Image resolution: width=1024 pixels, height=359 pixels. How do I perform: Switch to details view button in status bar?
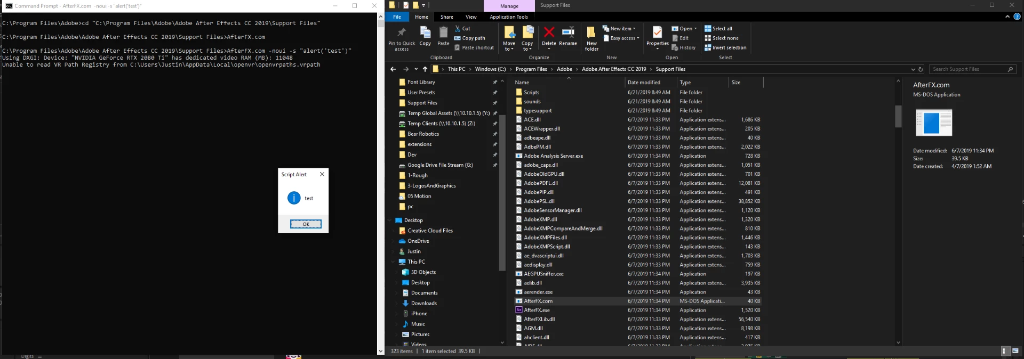click(1005, 351)
